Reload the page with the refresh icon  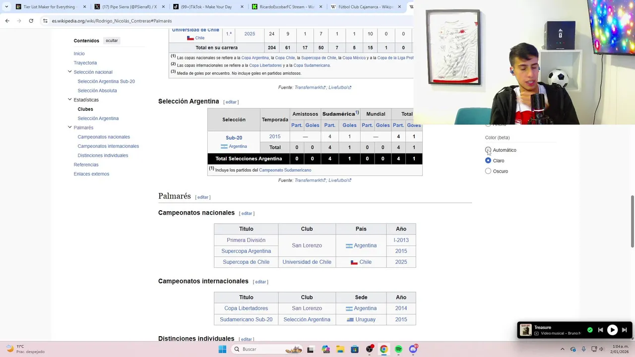[x=31, y=21]
